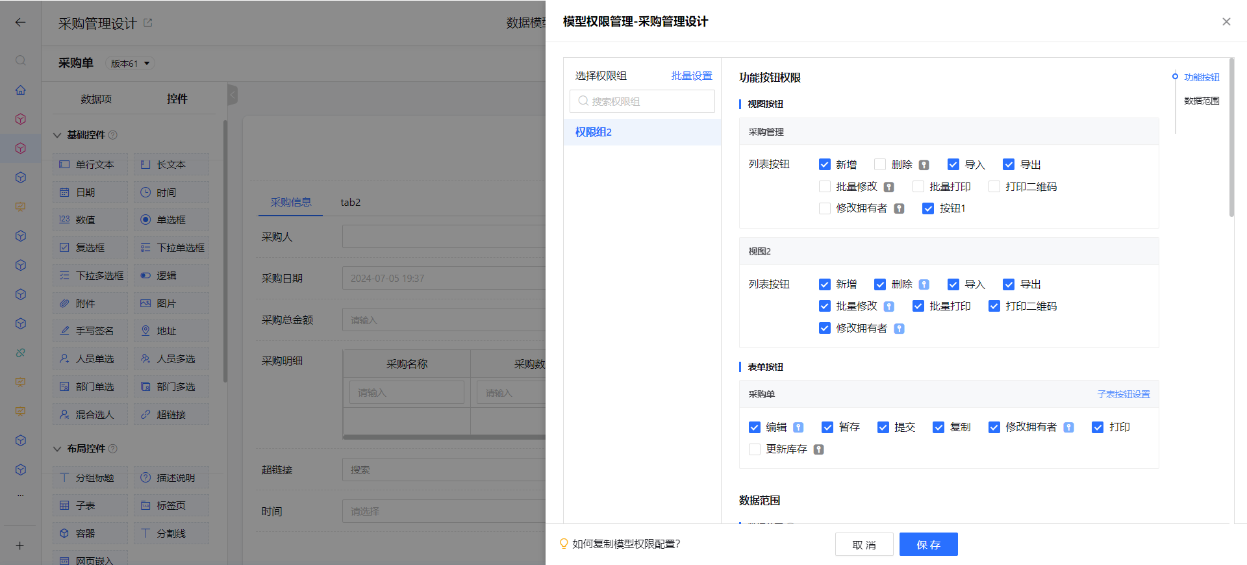The width and height of the screenshot is (1247, 565).
Task: Open the 时间 请选择 dropdown field
Action: (x=444, y=511)
